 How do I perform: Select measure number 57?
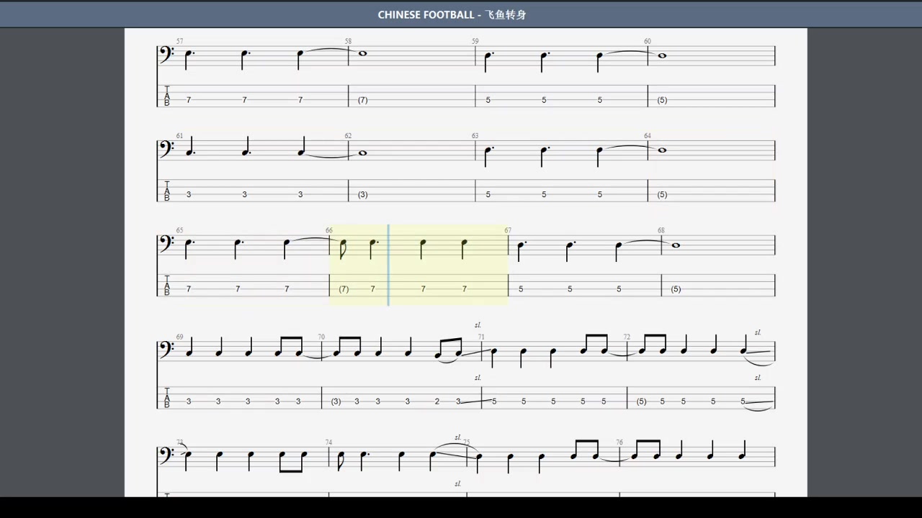[179, 41]
